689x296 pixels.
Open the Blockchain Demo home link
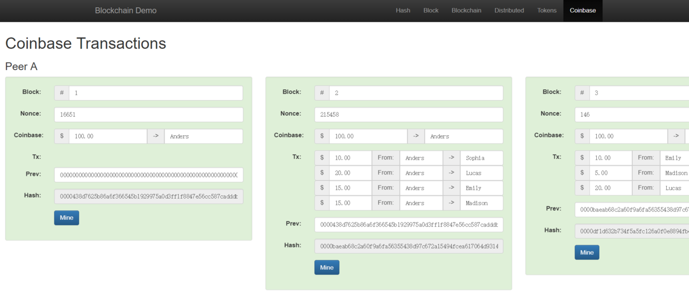point(126,11)
